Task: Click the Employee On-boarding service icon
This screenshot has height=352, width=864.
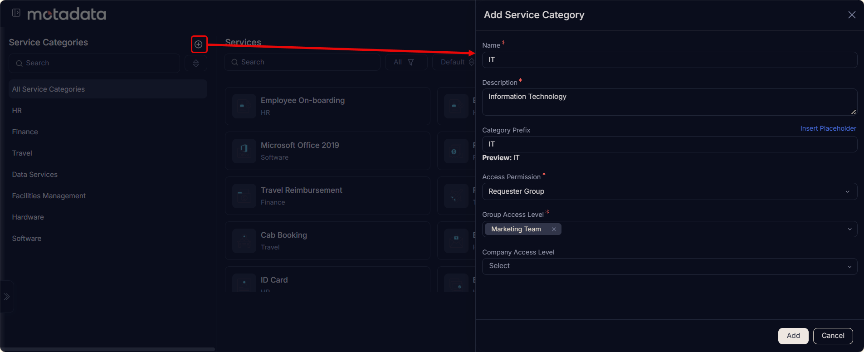Action: tap(244, 106)
